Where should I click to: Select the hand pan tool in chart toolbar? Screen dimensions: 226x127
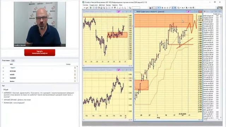click(175, 8)
